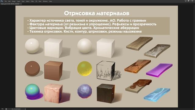
Task: Open status bar info options arrow
Action: [x=25, y=109]
